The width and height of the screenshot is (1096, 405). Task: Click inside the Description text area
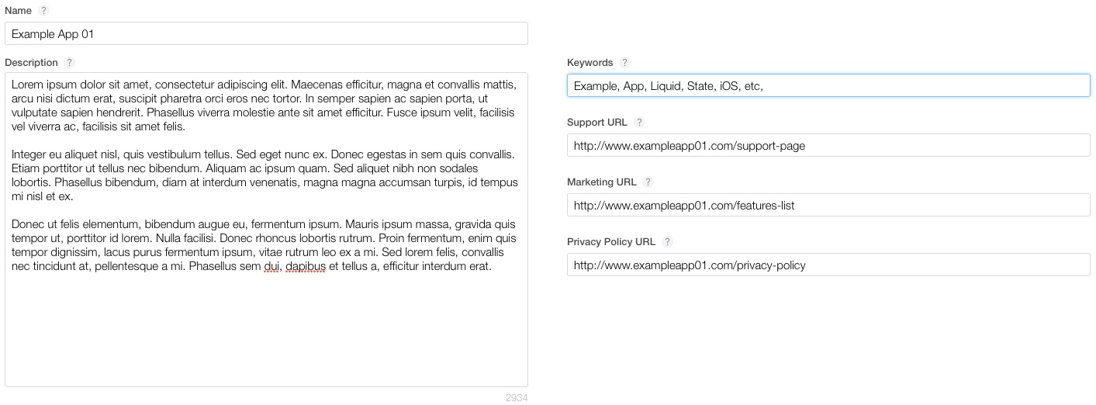(x=266, y=326)
